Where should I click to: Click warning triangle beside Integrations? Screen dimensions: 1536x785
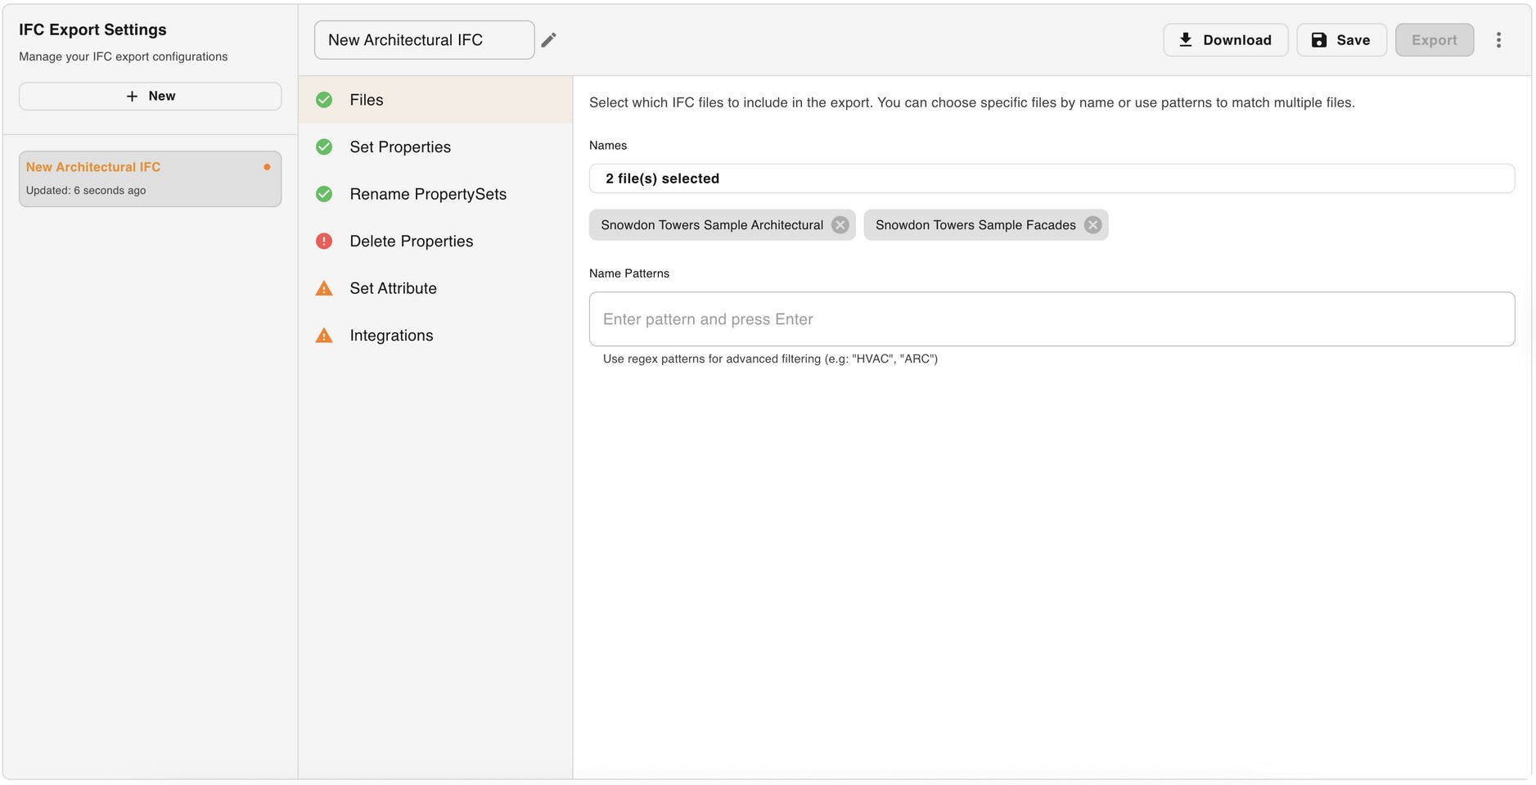click(x=324, y=336)
